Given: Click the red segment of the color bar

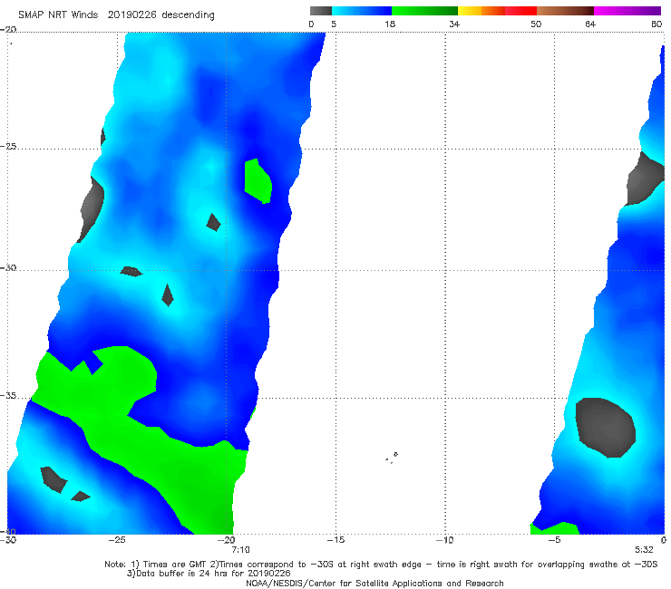Looking at the screenshot, I should tap(520, 11).
